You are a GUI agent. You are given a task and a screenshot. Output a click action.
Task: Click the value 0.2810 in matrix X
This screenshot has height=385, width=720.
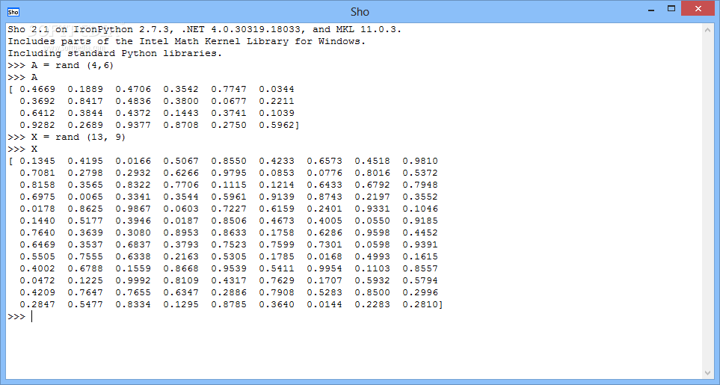[420, 304]
